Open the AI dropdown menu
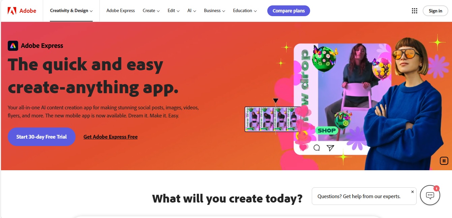 [192, 11]
